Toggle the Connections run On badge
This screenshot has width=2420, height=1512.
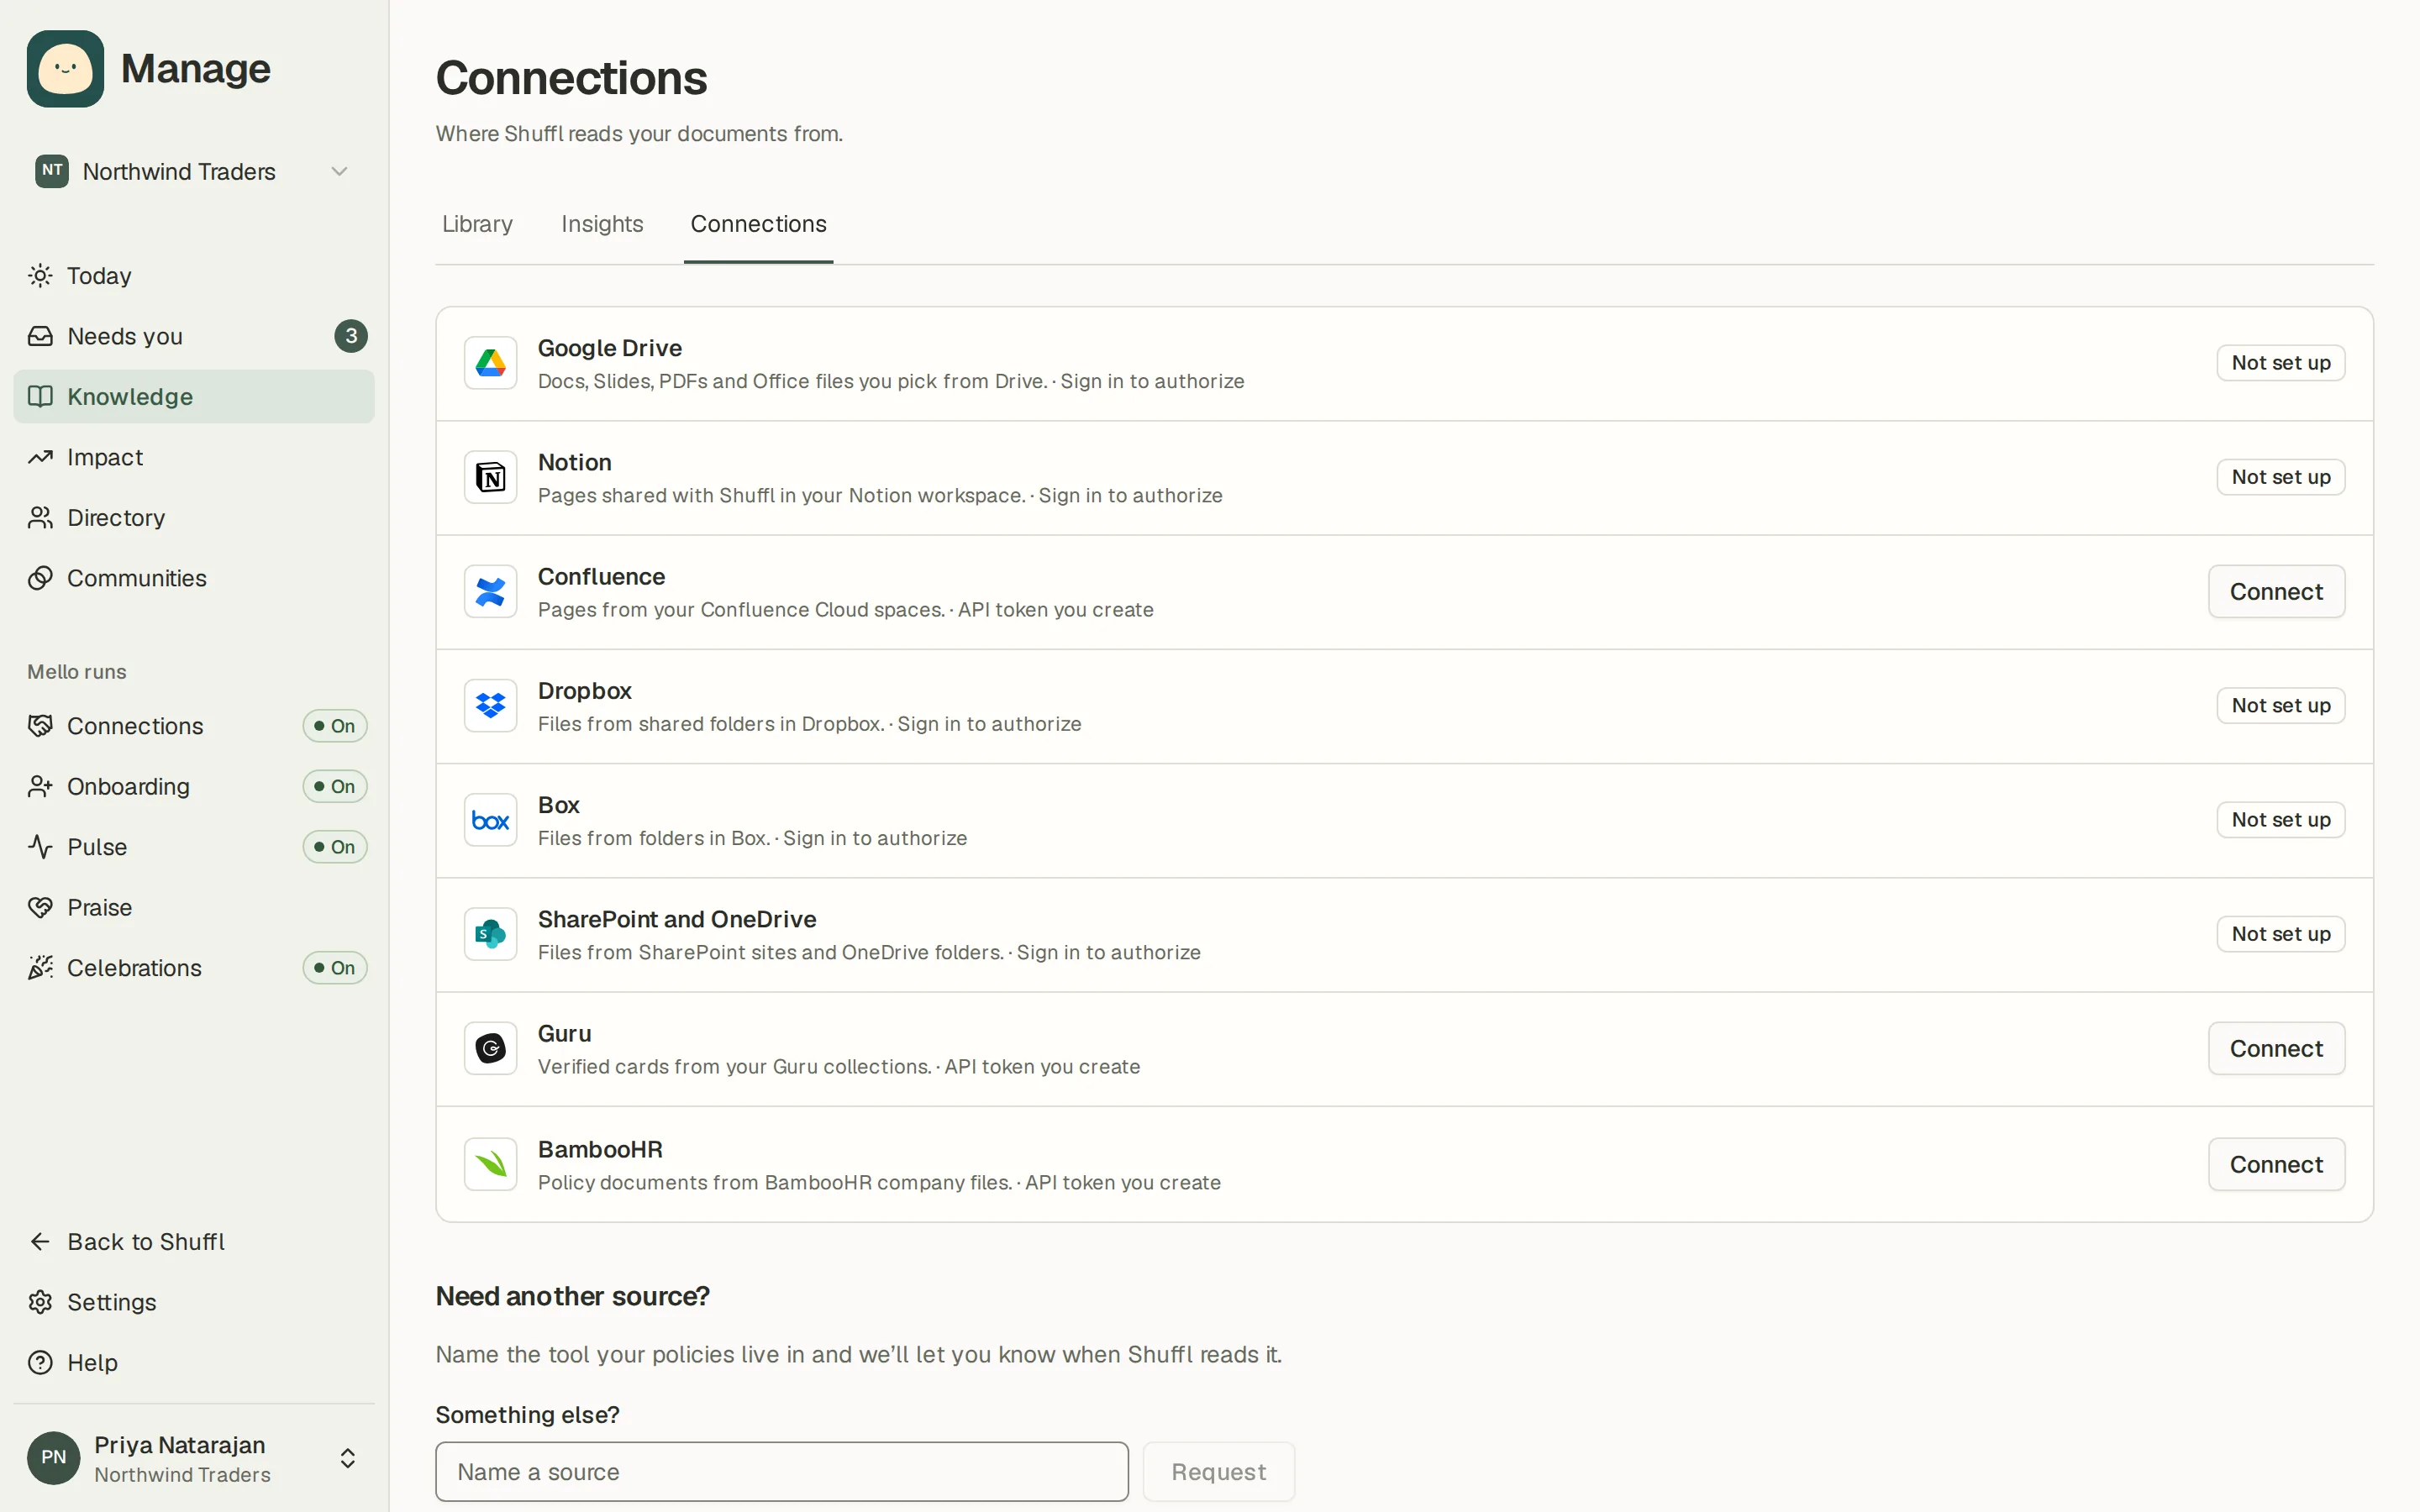[335, 726]
